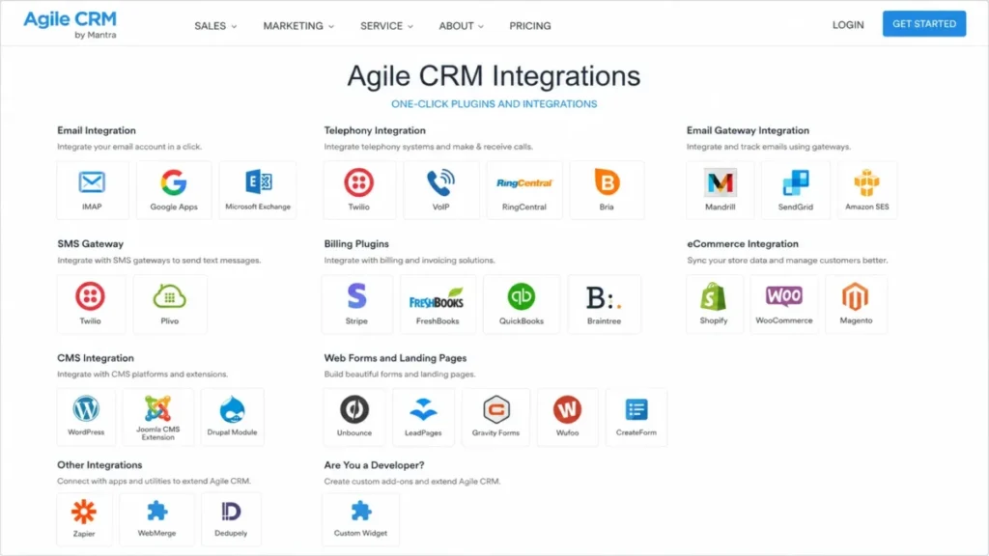
Task: Click the eCommerce Integration heading
Action: (x=743, y=244)
